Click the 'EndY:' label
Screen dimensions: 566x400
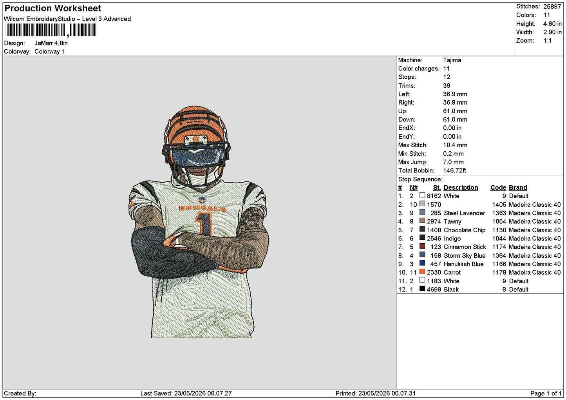tap(407, 137)
